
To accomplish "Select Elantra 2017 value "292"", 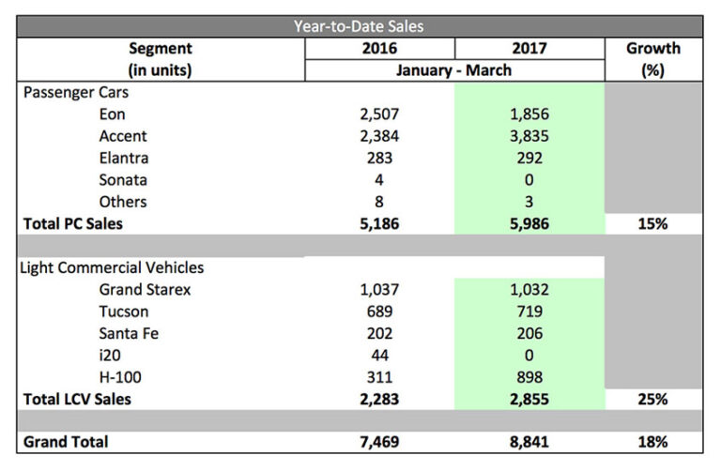I will (x=529, y=158).
